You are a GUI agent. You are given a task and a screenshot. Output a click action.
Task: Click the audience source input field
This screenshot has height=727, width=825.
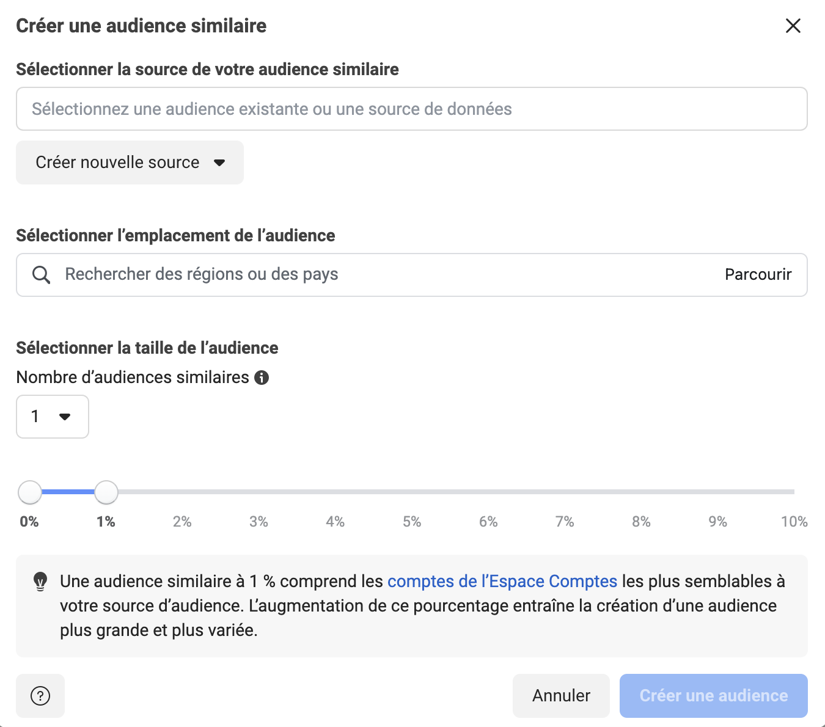tap(411, 109)
